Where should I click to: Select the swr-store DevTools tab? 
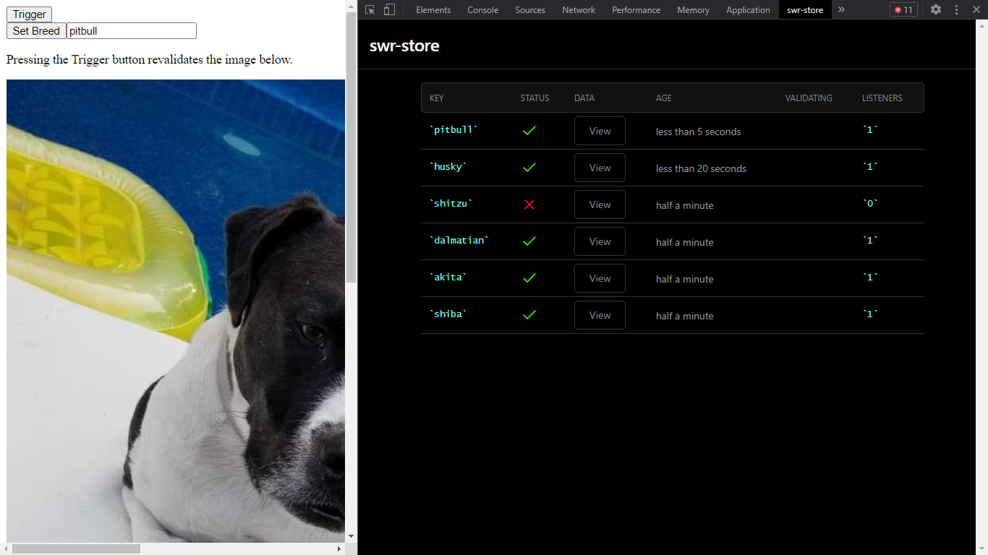[805, 9]
